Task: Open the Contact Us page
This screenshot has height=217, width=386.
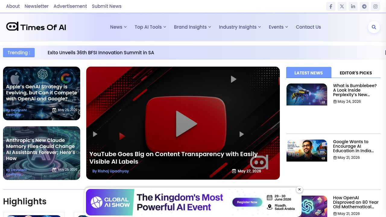Action: pos(308,27)
